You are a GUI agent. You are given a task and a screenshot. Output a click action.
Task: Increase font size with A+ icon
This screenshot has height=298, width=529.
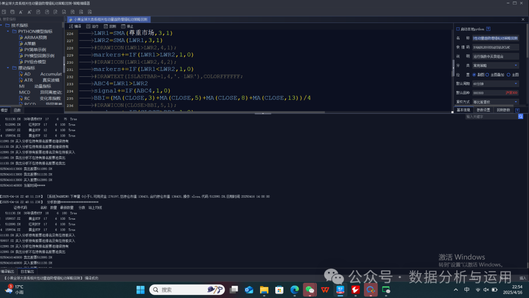(x=29, y=12)
